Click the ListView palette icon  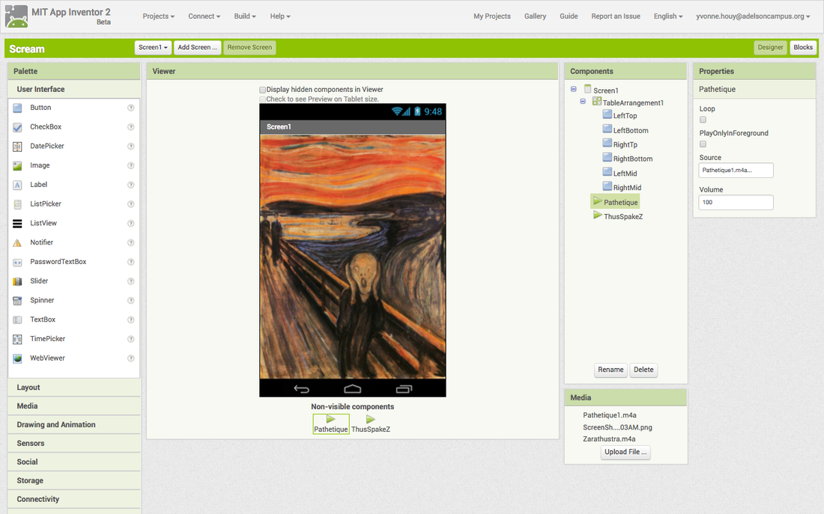(x=17, y=223)
